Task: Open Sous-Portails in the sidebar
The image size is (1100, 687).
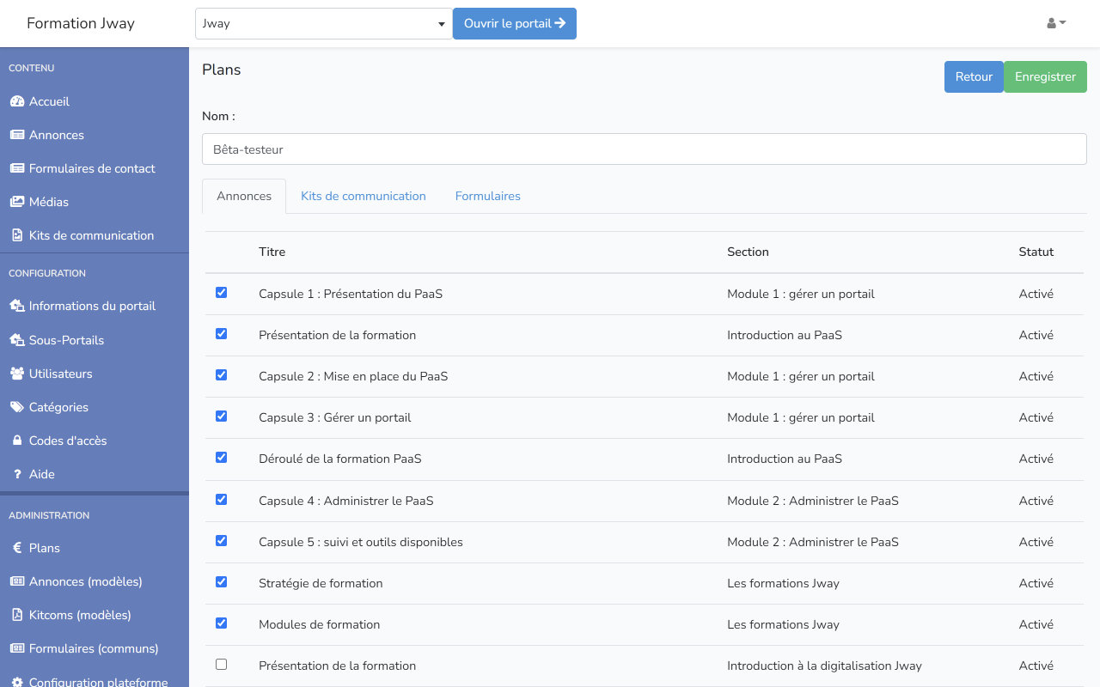Action: pyautogui.click(x=66, y=340)
